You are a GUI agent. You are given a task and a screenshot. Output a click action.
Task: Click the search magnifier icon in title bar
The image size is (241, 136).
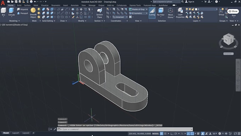182,1
